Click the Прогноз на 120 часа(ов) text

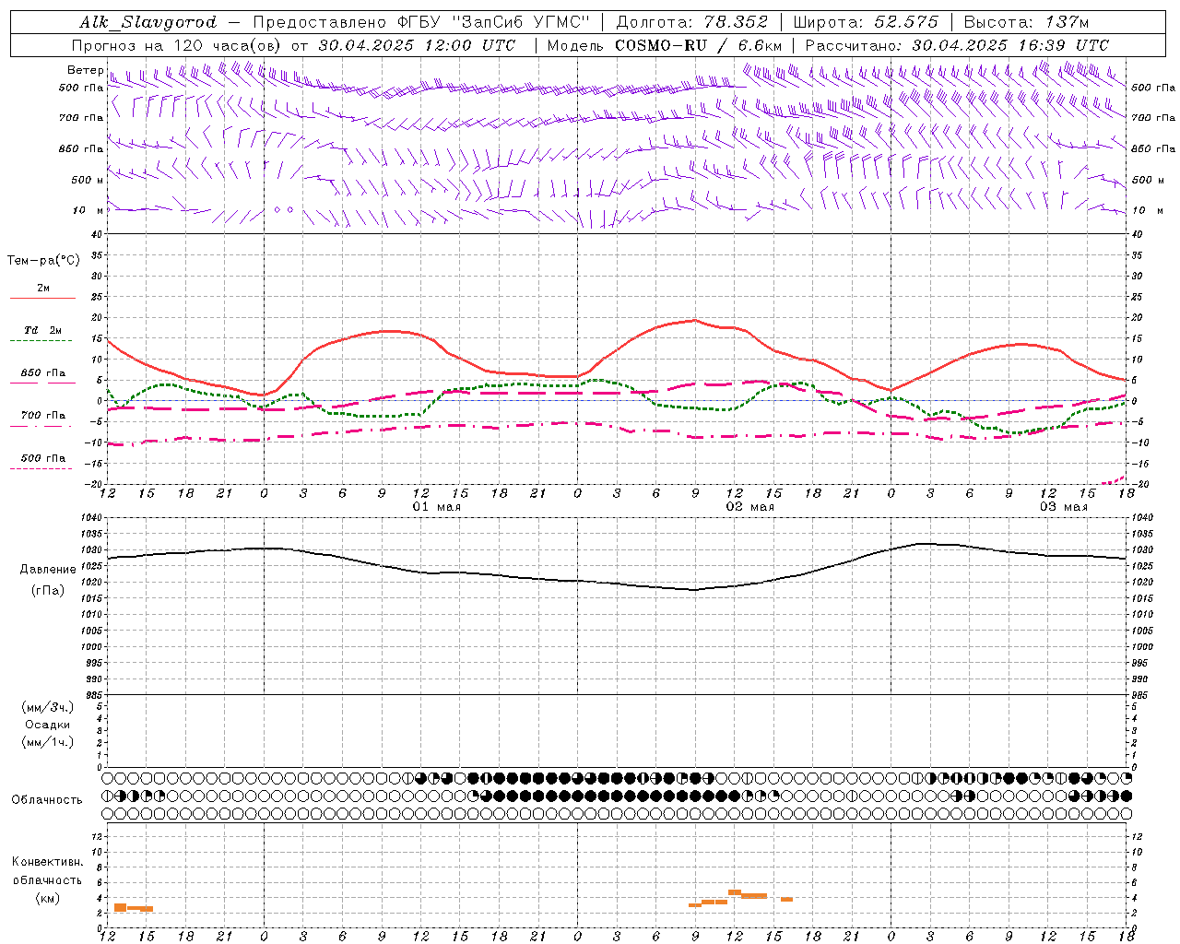[x=177, y=45]
